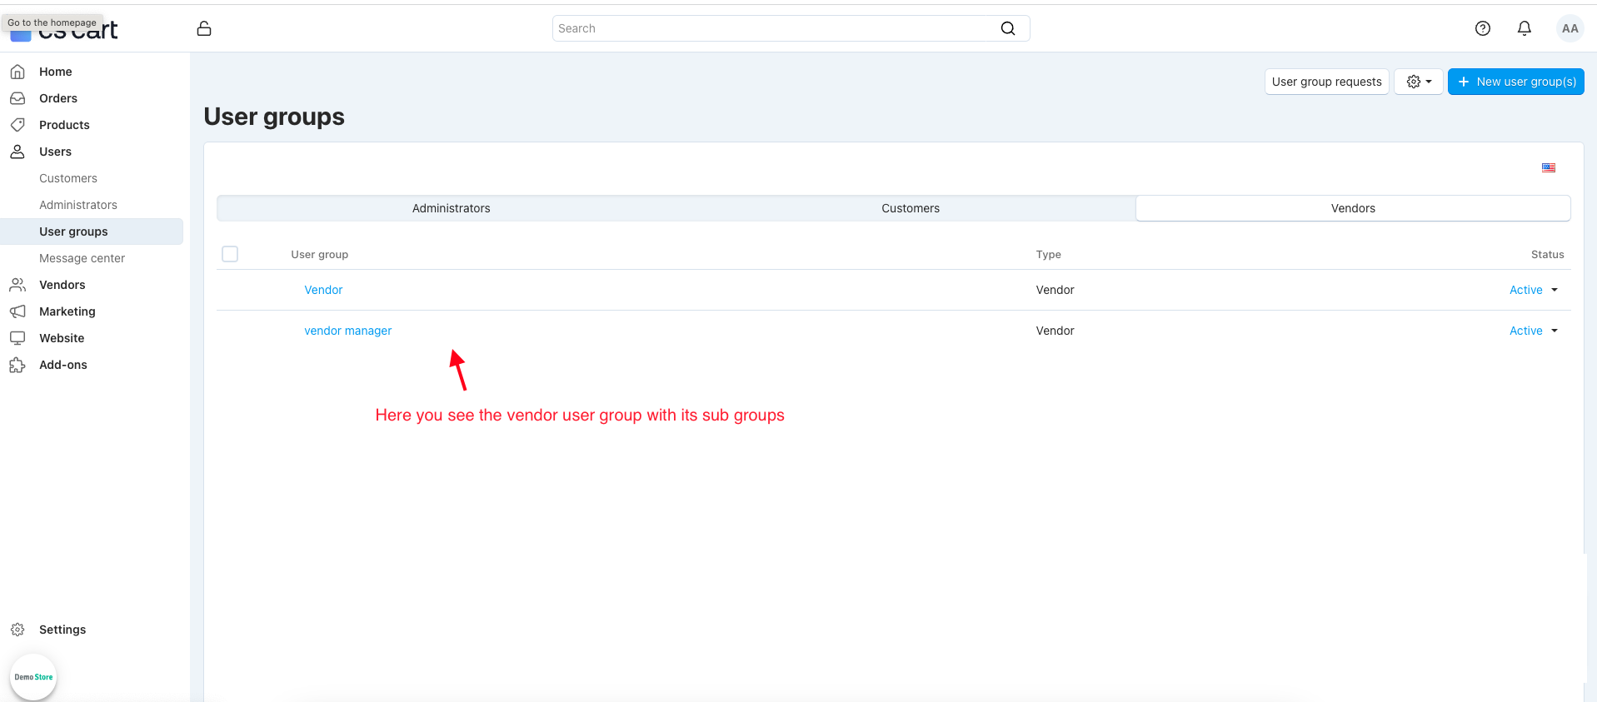This screenshot has height=702, width=1597.
Task: Click the search magnifier icon
Action: [x=1007, y=28]
